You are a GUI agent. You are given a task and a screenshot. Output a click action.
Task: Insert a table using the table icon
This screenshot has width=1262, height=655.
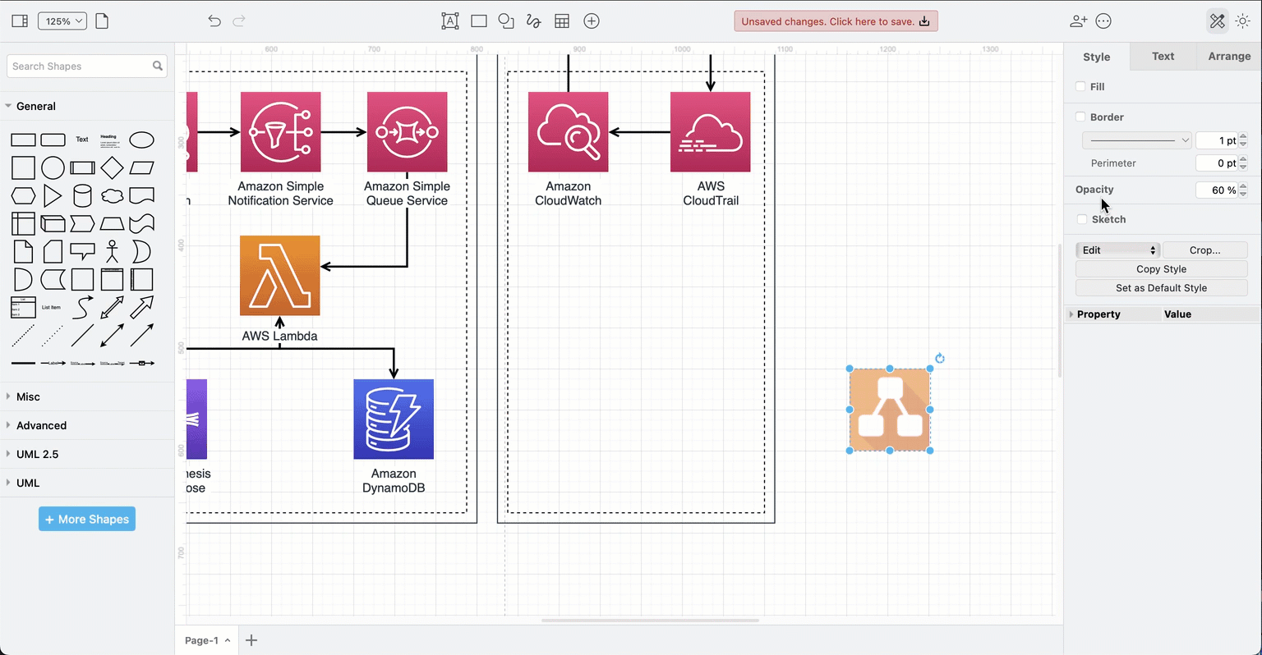(x=562, y=21)
